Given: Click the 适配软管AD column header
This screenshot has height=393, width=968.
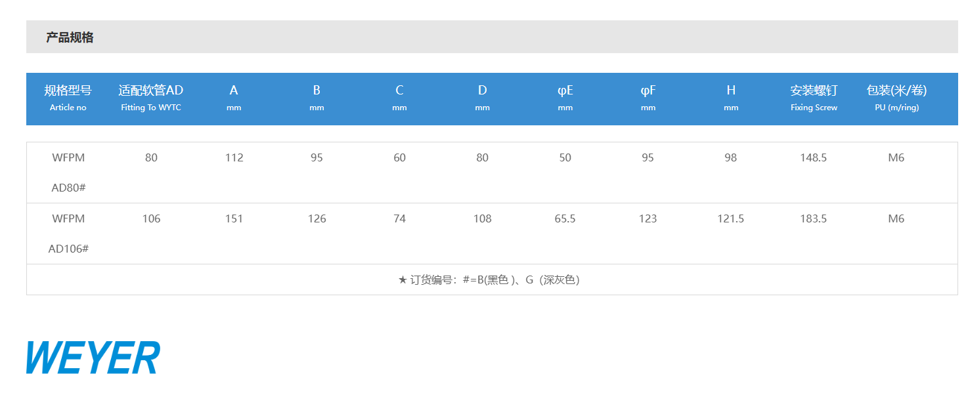Looking at the screenshot, I should click(x=151, y=98).
